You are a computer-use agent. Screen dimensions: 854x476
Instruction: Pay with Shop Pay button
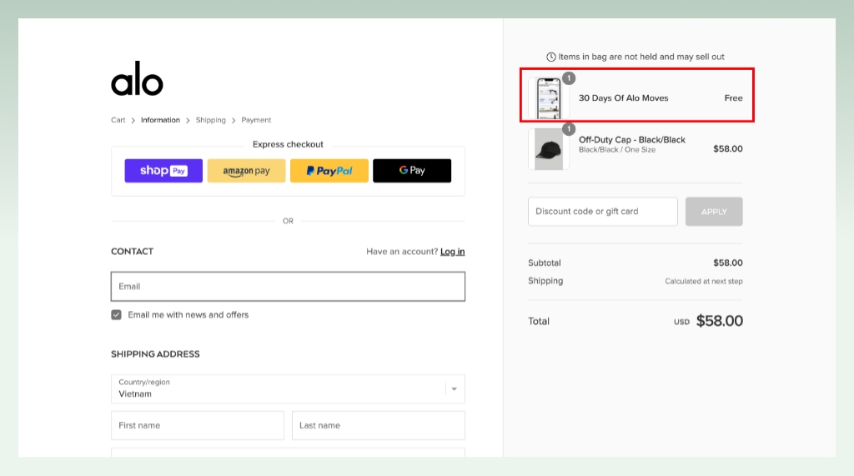(163, 170)
